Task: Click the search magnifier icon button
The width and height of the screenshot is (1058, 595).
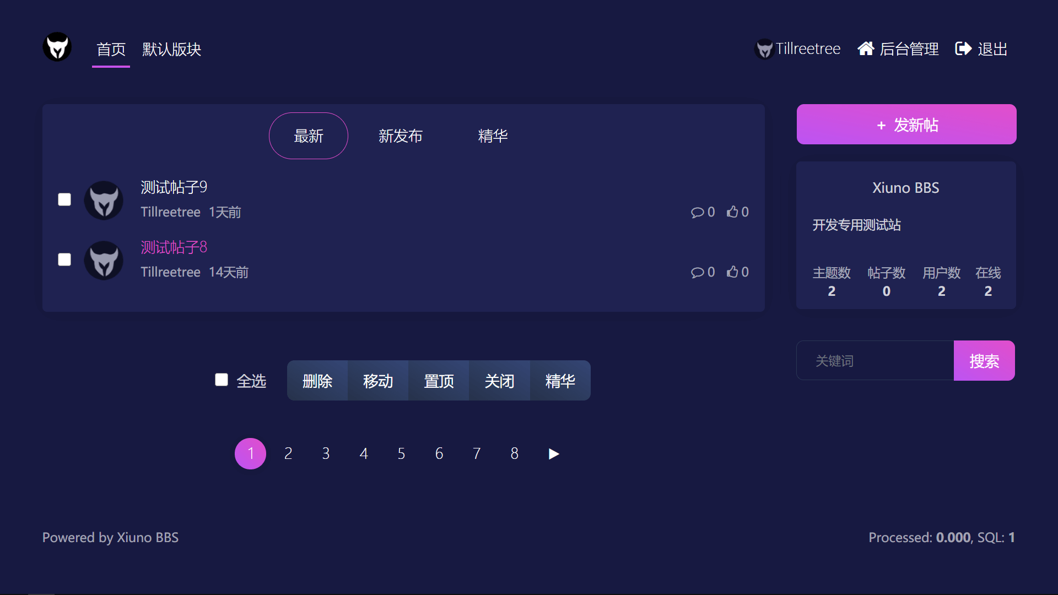Action: coord(983,360)
